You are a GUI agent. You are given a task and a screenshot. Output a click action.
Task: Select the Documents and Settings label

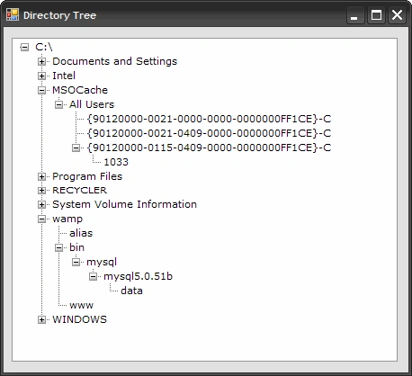(115, 61)
